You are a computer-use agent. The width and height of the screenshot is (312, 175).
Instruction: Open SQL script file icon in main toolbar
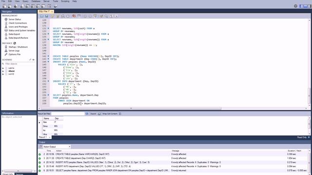pyautogui.click(x=10, y=6)
